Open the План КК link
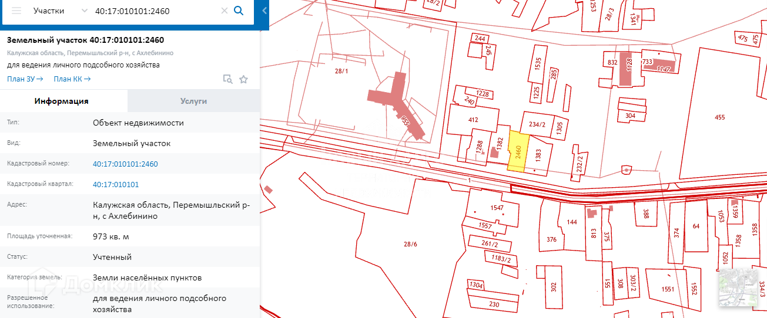767x318 pixels. point(72,79)
